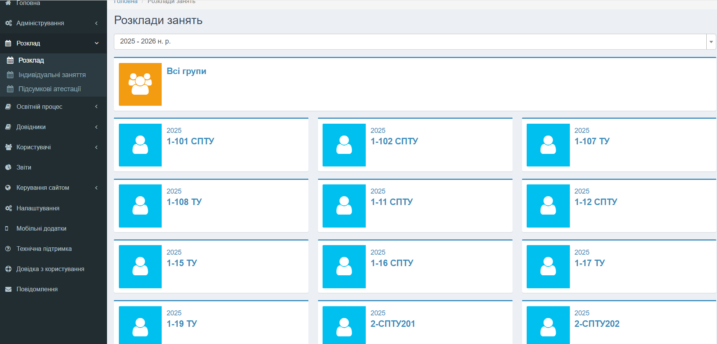Click the 1-11 СПТУ group user icon
The width and height of the screenshot is (717, 344).
[x=344, y=206]
